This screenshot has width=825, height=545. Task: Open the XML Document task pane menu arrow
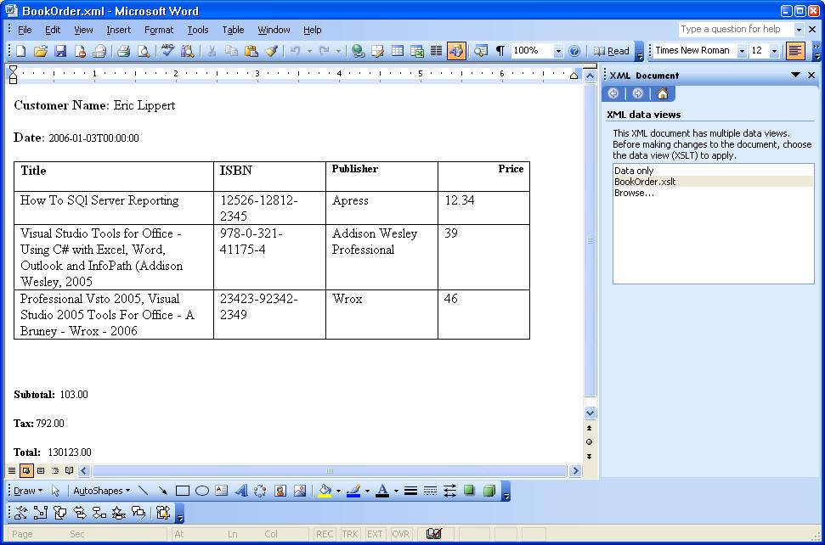[795, 76]
